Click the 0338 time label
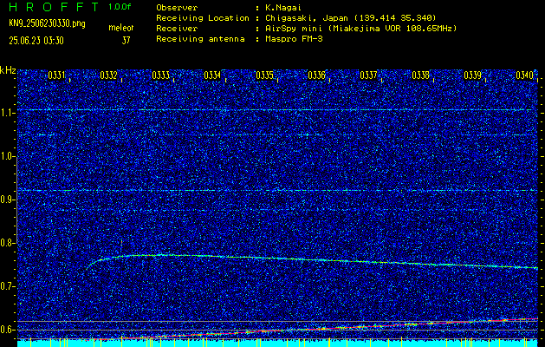This screenshot has height=347, width=545. pyautogui.click(x=420, y=75)
